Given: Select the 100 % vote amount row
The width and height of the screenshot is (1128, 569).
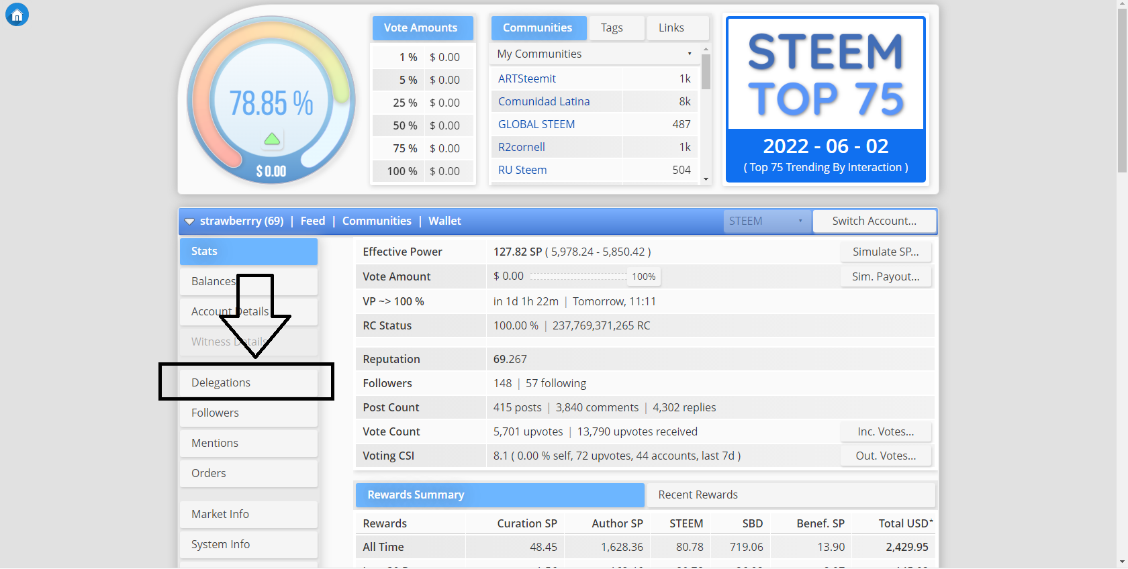Looking at the screenshot, I should [423, 171].
